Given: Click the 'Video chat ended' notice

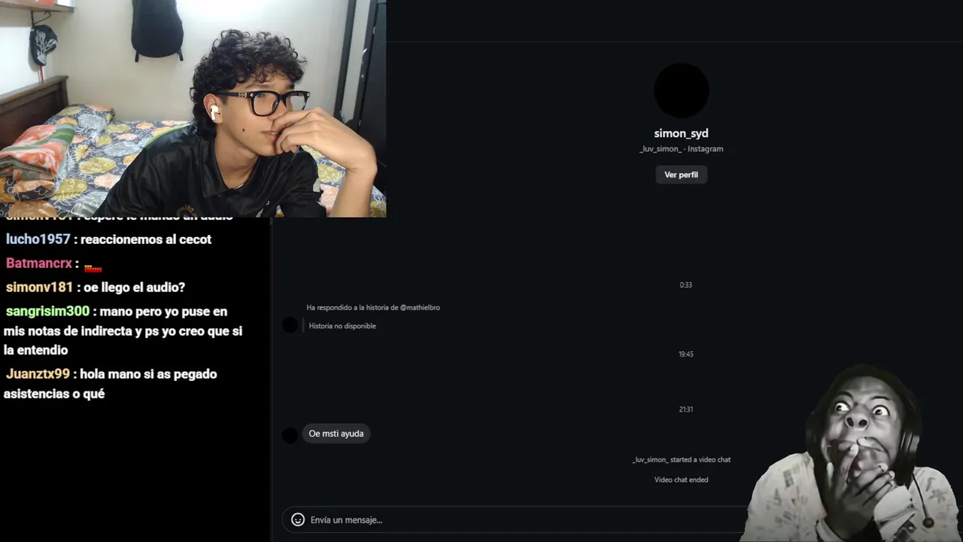Looking at the screenshot, I should pos(682,480).
